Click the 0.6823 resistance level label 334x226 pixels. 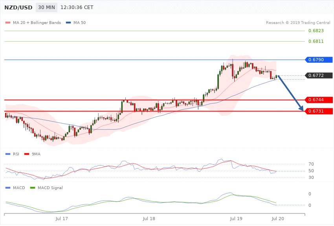tap(316, 31)
